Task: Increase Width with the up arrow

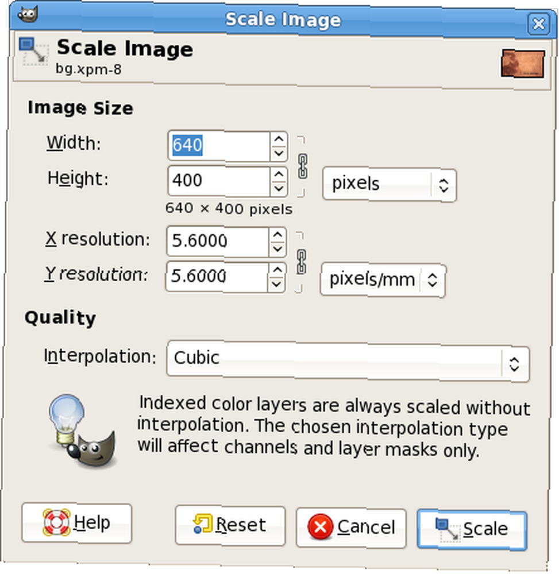Action: coord(279,139)
